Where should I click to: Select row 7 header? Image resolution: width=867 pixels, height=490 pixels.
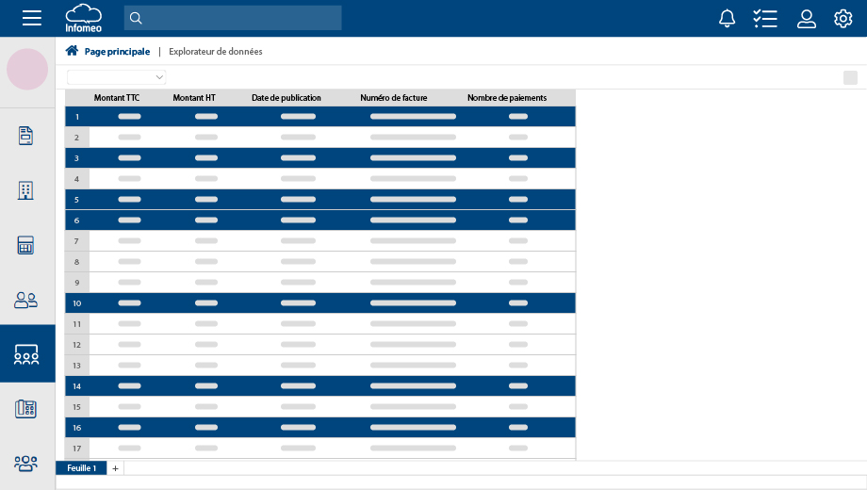click(77, 241)
